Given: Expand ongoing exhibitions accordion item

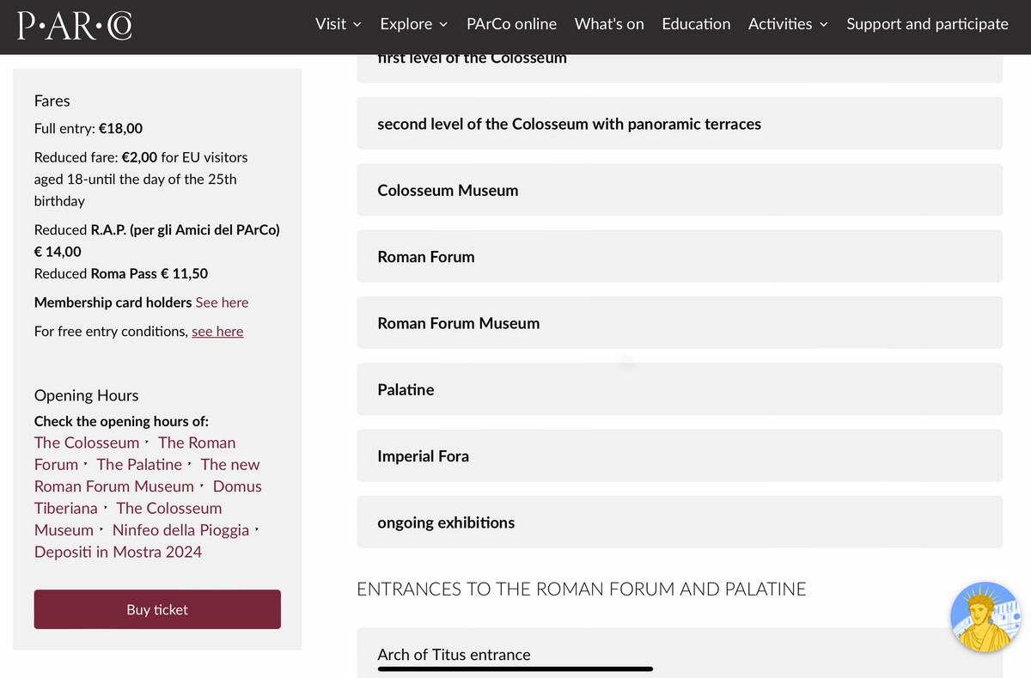Looking at the screenshot, I should 680,522.
